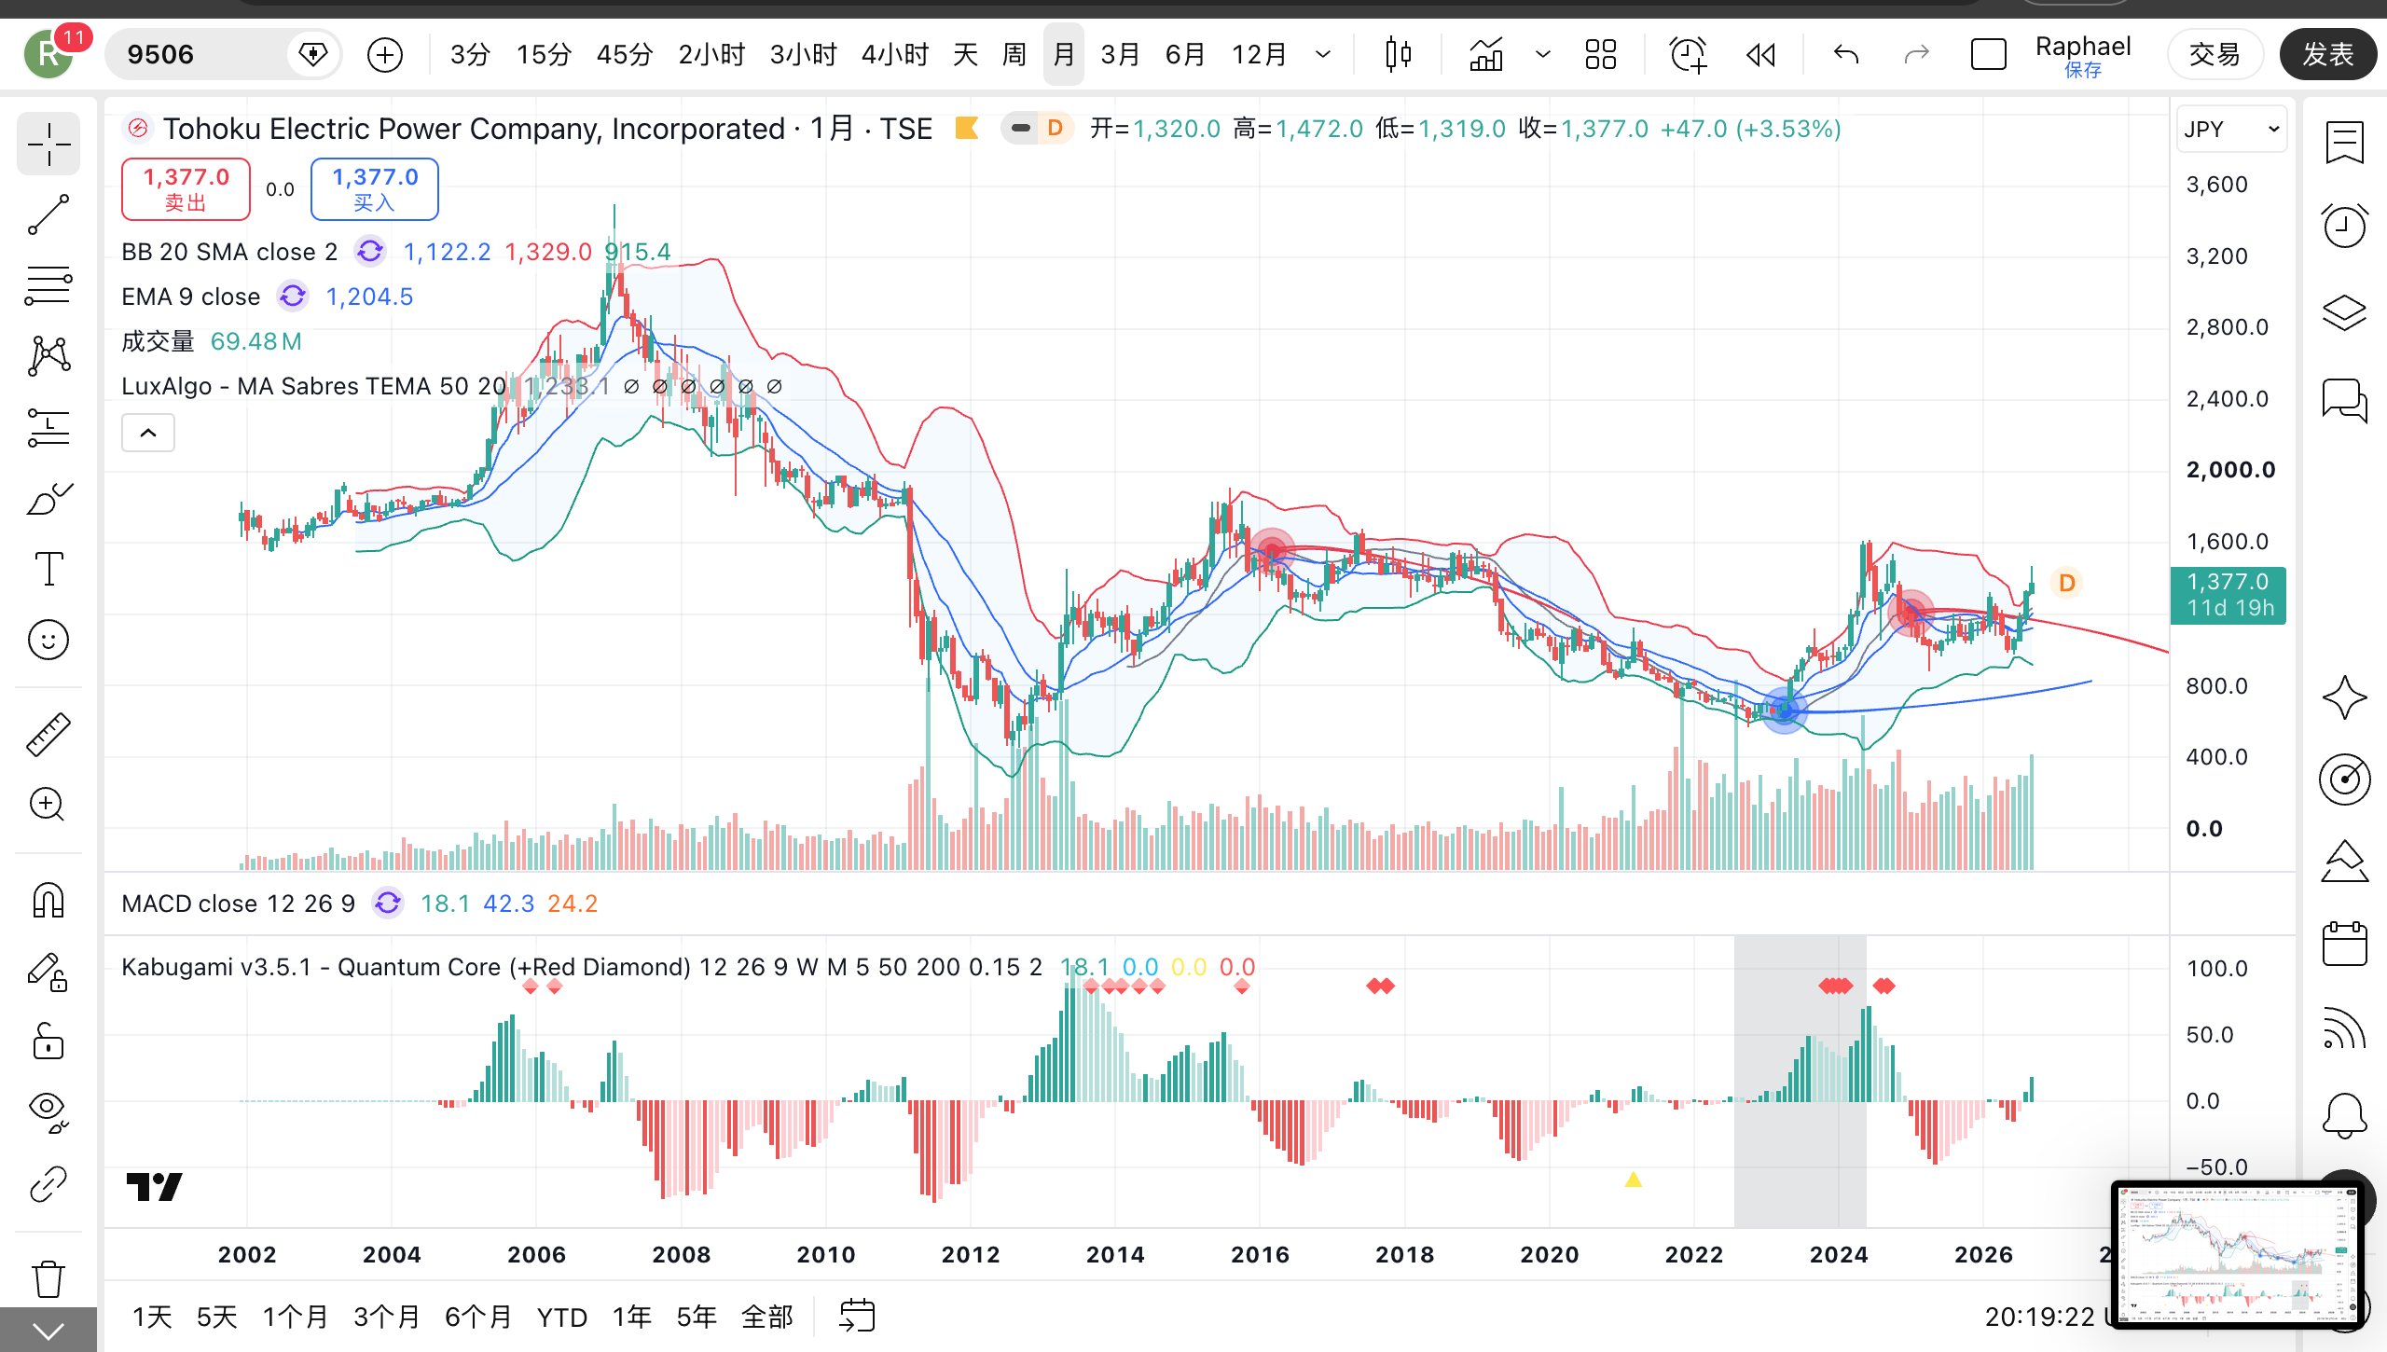2387x1352 pixels.
Task: Start bar replay mode
Action: pyautogui.click(x=1760, y=55)
